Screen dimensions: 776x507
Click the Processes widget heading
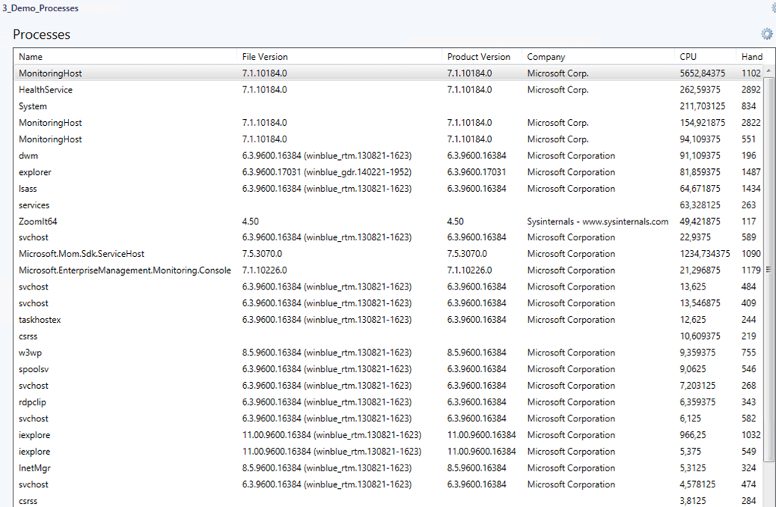click(x=42, y=34)
